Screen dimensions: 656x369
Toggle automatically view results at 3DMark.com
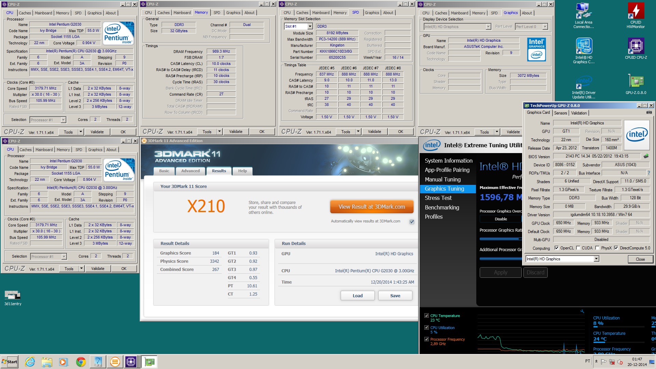click(x=412, y=222)
